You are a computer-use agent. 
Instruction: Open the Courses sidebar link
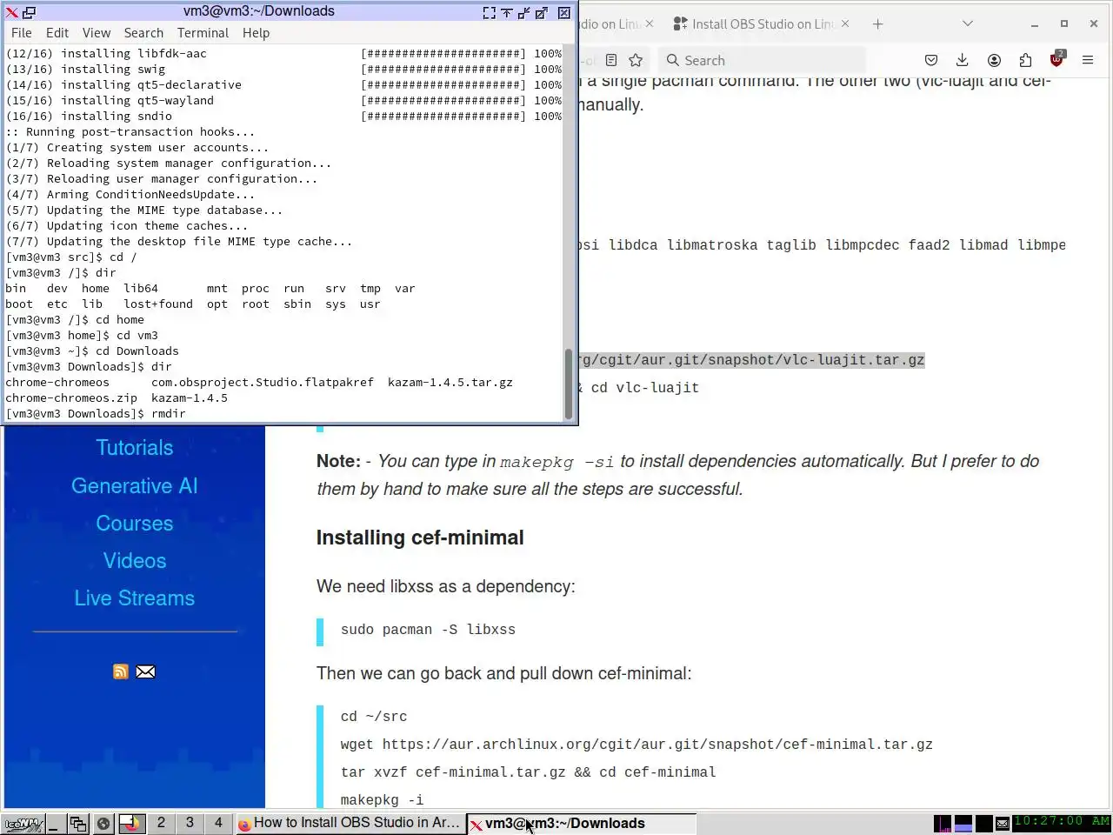click(x=135, y=524)
